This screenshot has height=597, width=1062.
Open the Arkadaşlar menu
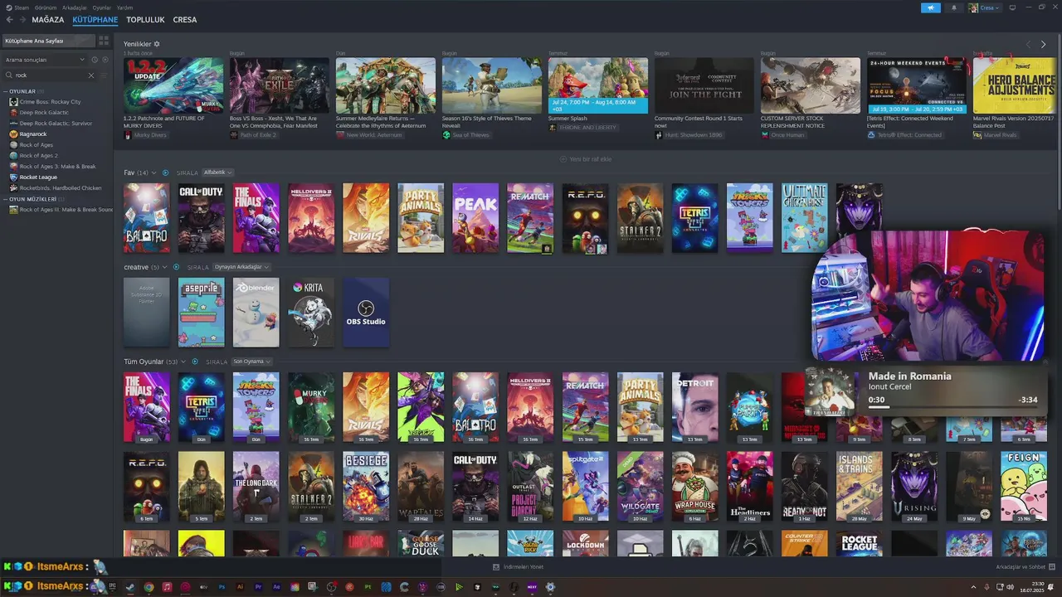(x=75, y=7)
